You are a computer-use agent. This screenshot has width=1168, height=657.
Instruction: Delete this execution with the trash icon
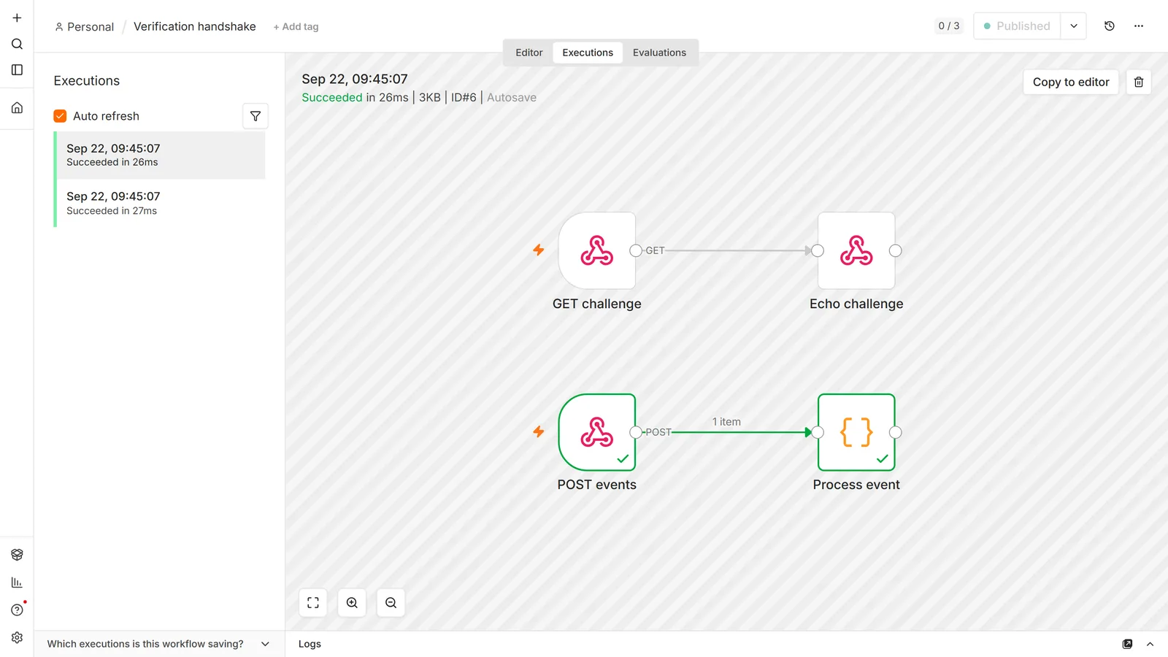point(1139,82)
